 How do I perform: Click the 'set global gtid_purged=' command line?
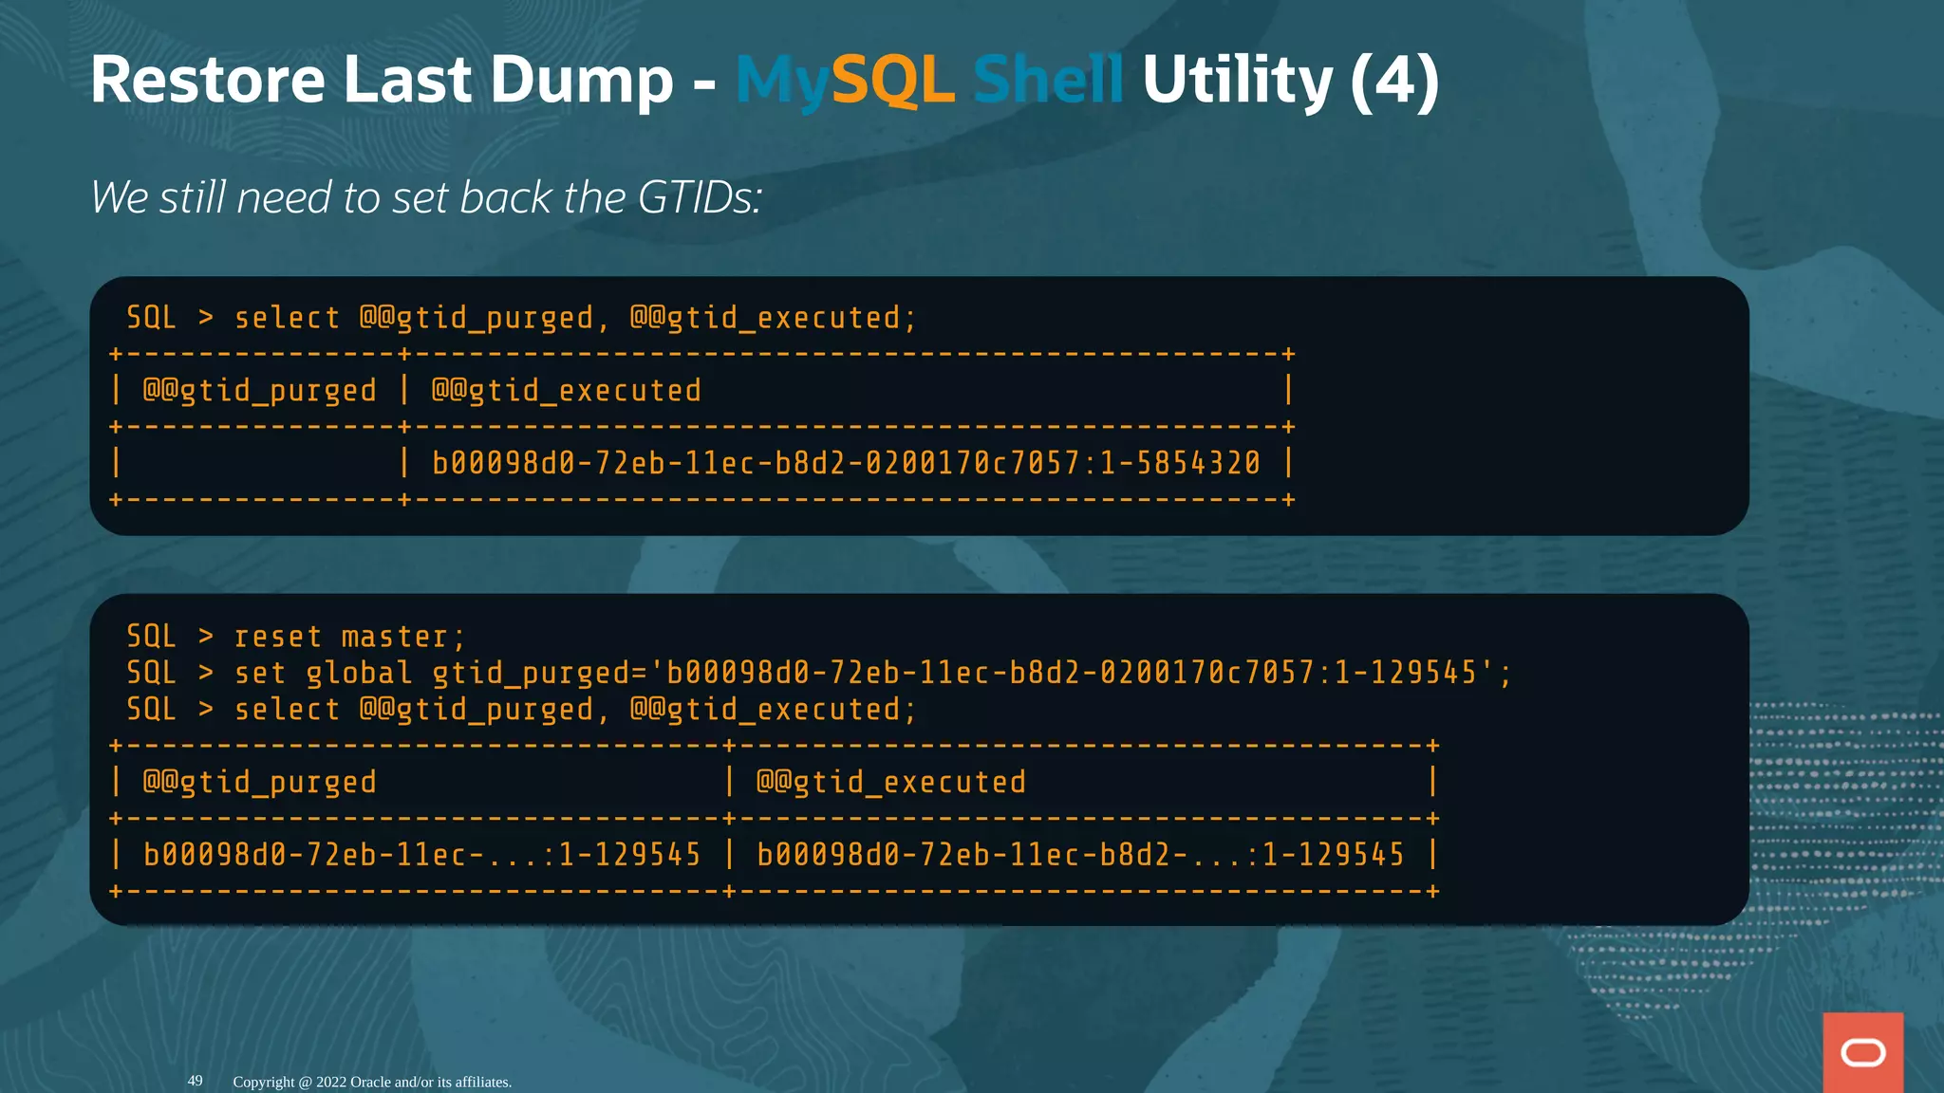click(x=819, y=673)
